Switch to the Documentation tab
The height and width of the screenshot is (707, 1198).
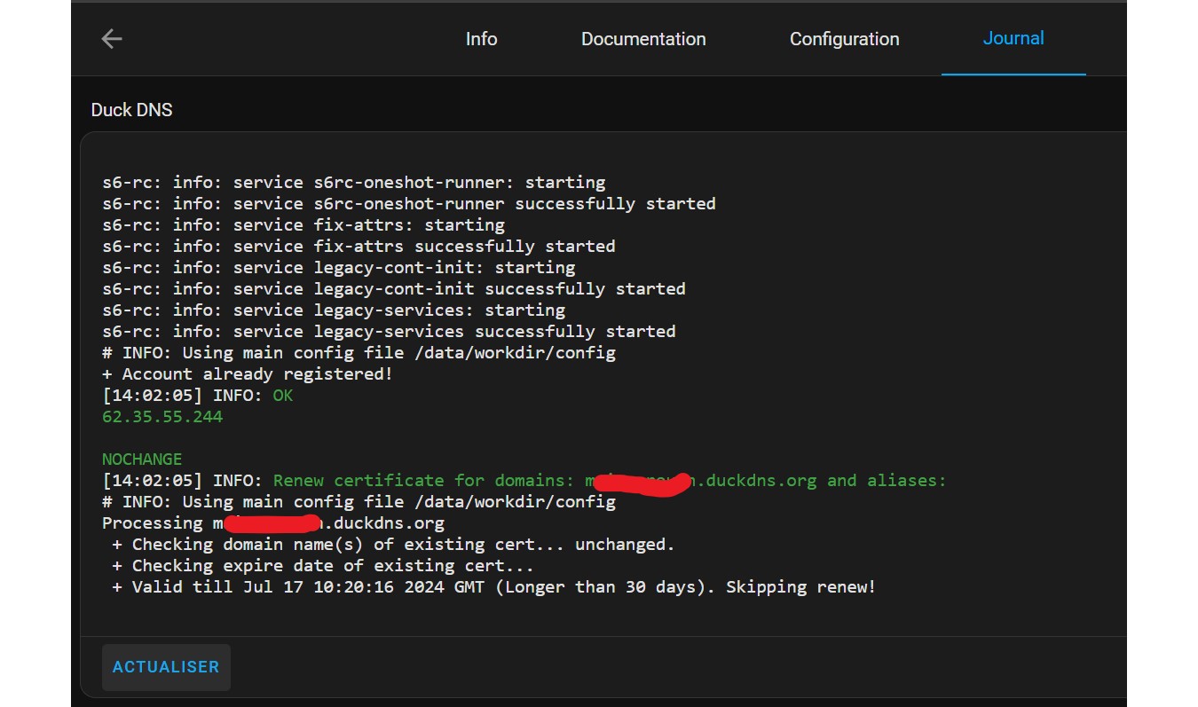tap(643, 39)
